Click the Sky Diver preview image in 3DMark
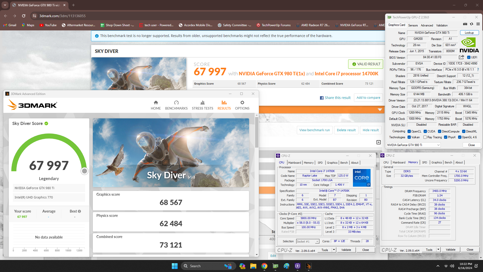Screen dimensions: 483x272 pos(171,153)
